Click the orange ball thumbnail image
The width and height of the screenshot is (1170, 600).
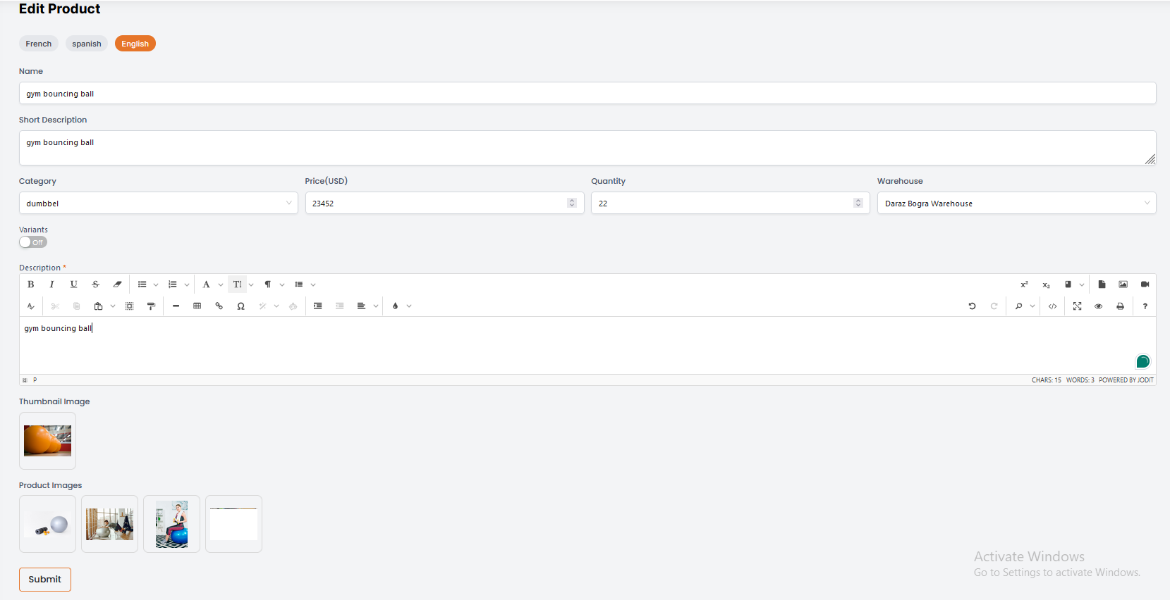47,441
